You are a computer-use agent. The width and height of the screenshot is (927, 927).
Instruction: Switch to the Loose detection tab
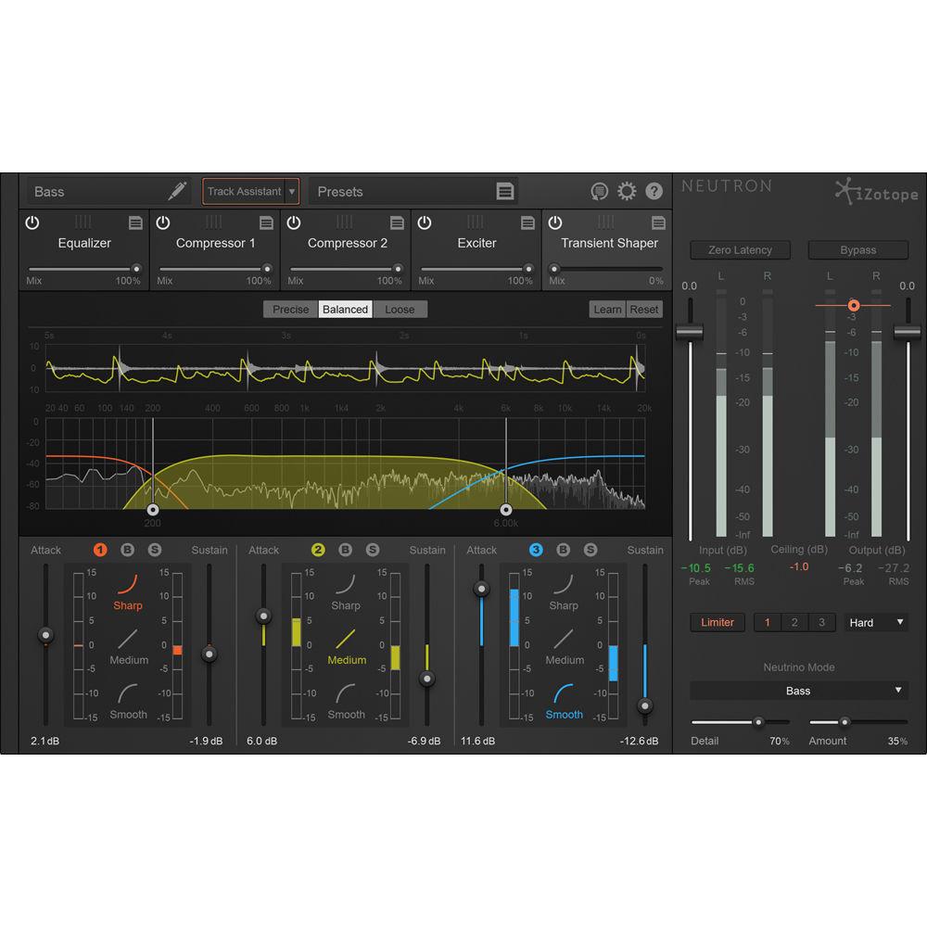coord(400,309)
